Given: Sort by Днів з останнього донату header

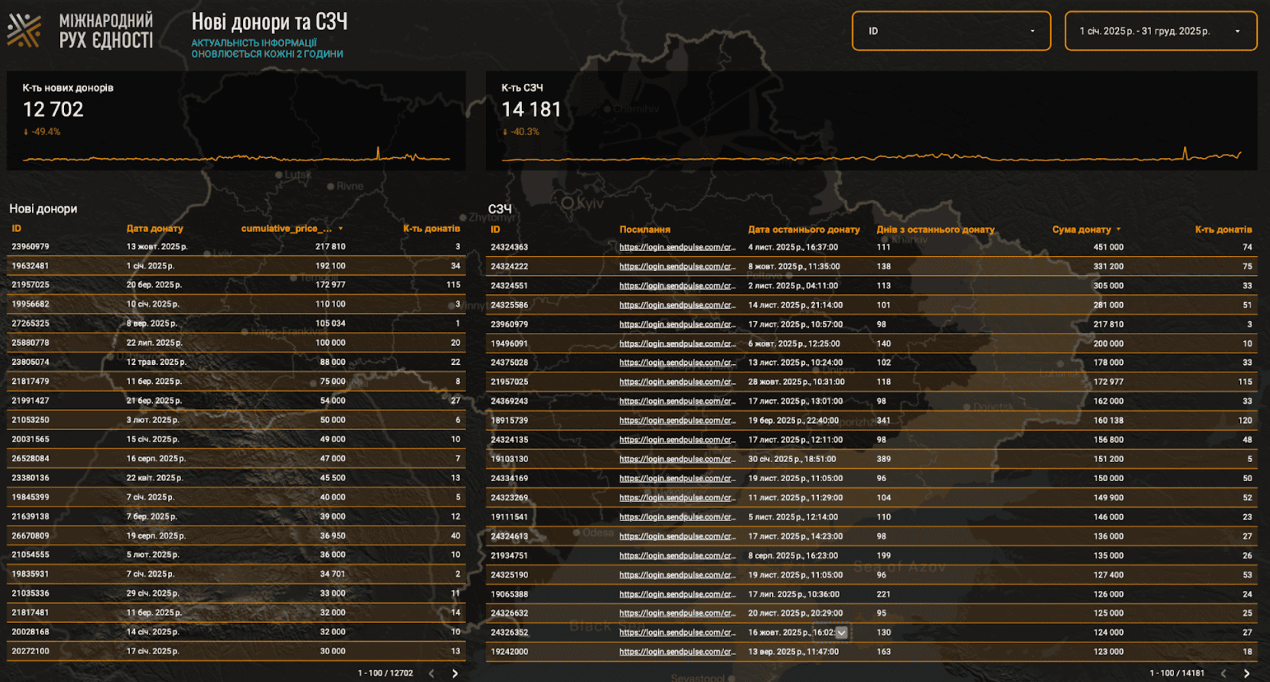Looking at the screenshot, I should click(x=935, y=229).
